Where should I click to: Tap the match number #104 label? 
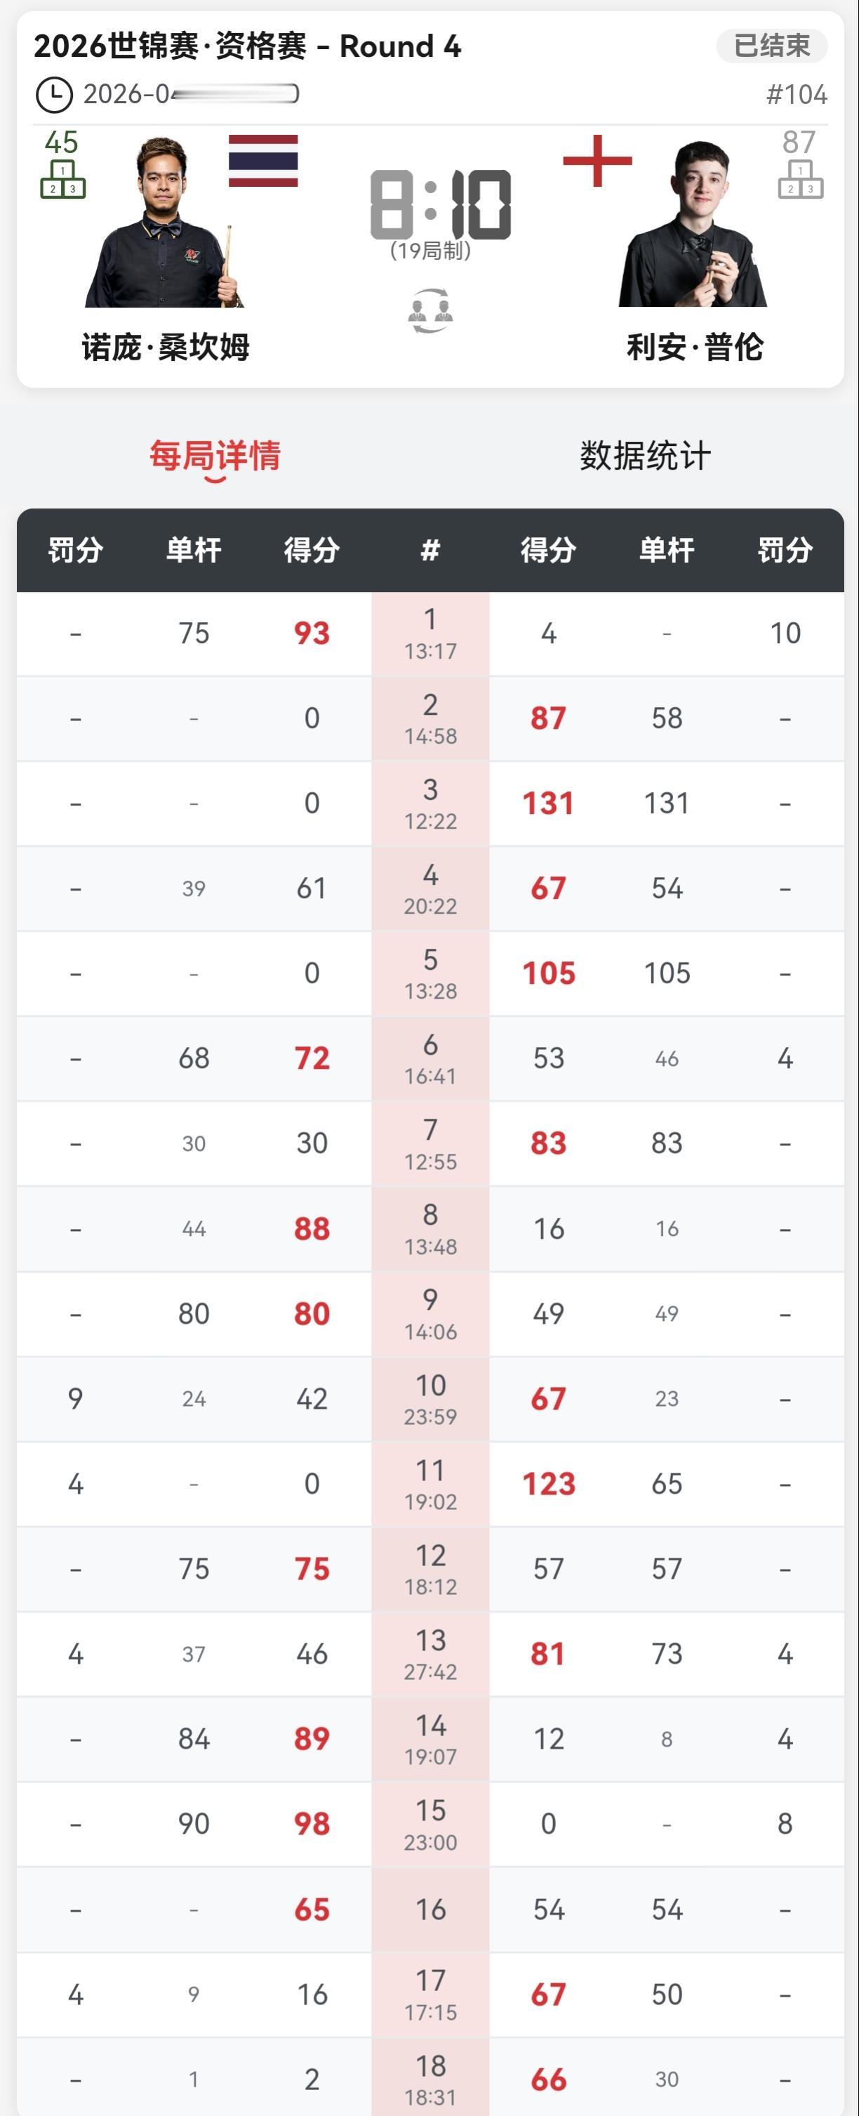point(796,95)
